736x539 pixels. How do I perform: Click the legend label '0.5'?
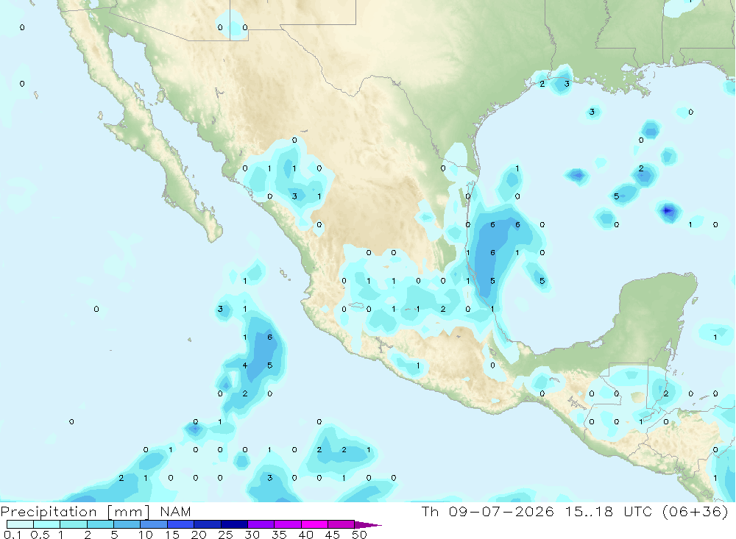point(40,535)
